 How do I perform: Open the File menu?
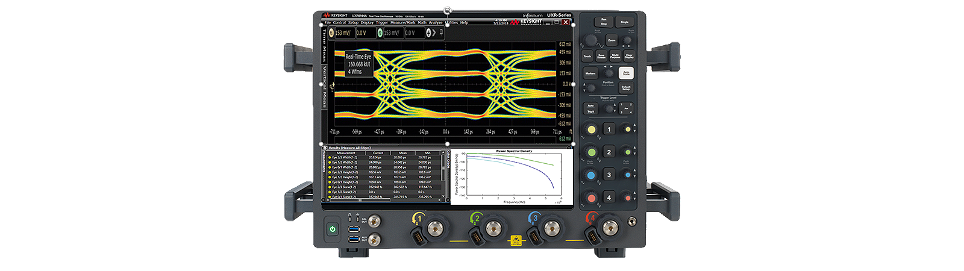328,22
